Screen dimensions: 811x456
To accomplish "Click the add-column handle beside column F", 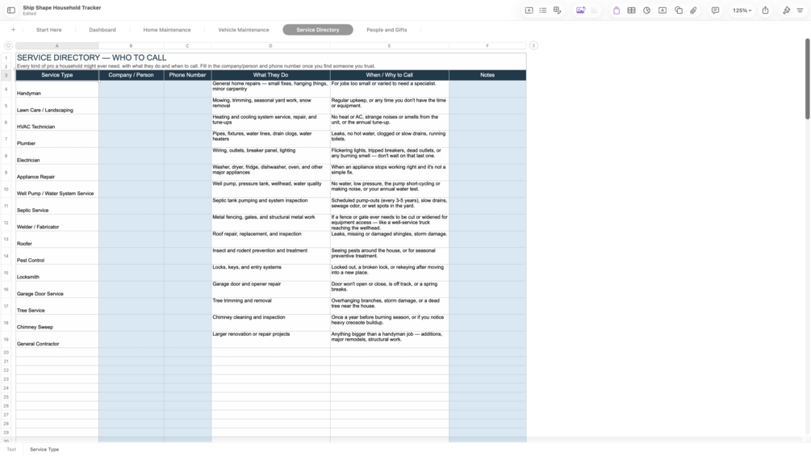I will click(533, 45).
